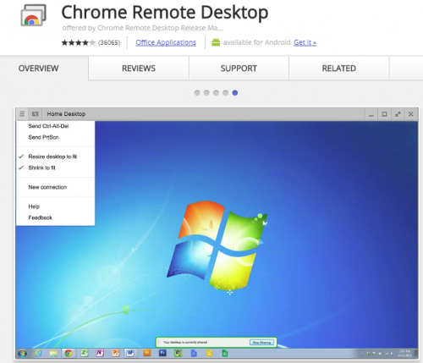Click the Stop Sharing button

(x=261, y=343)
